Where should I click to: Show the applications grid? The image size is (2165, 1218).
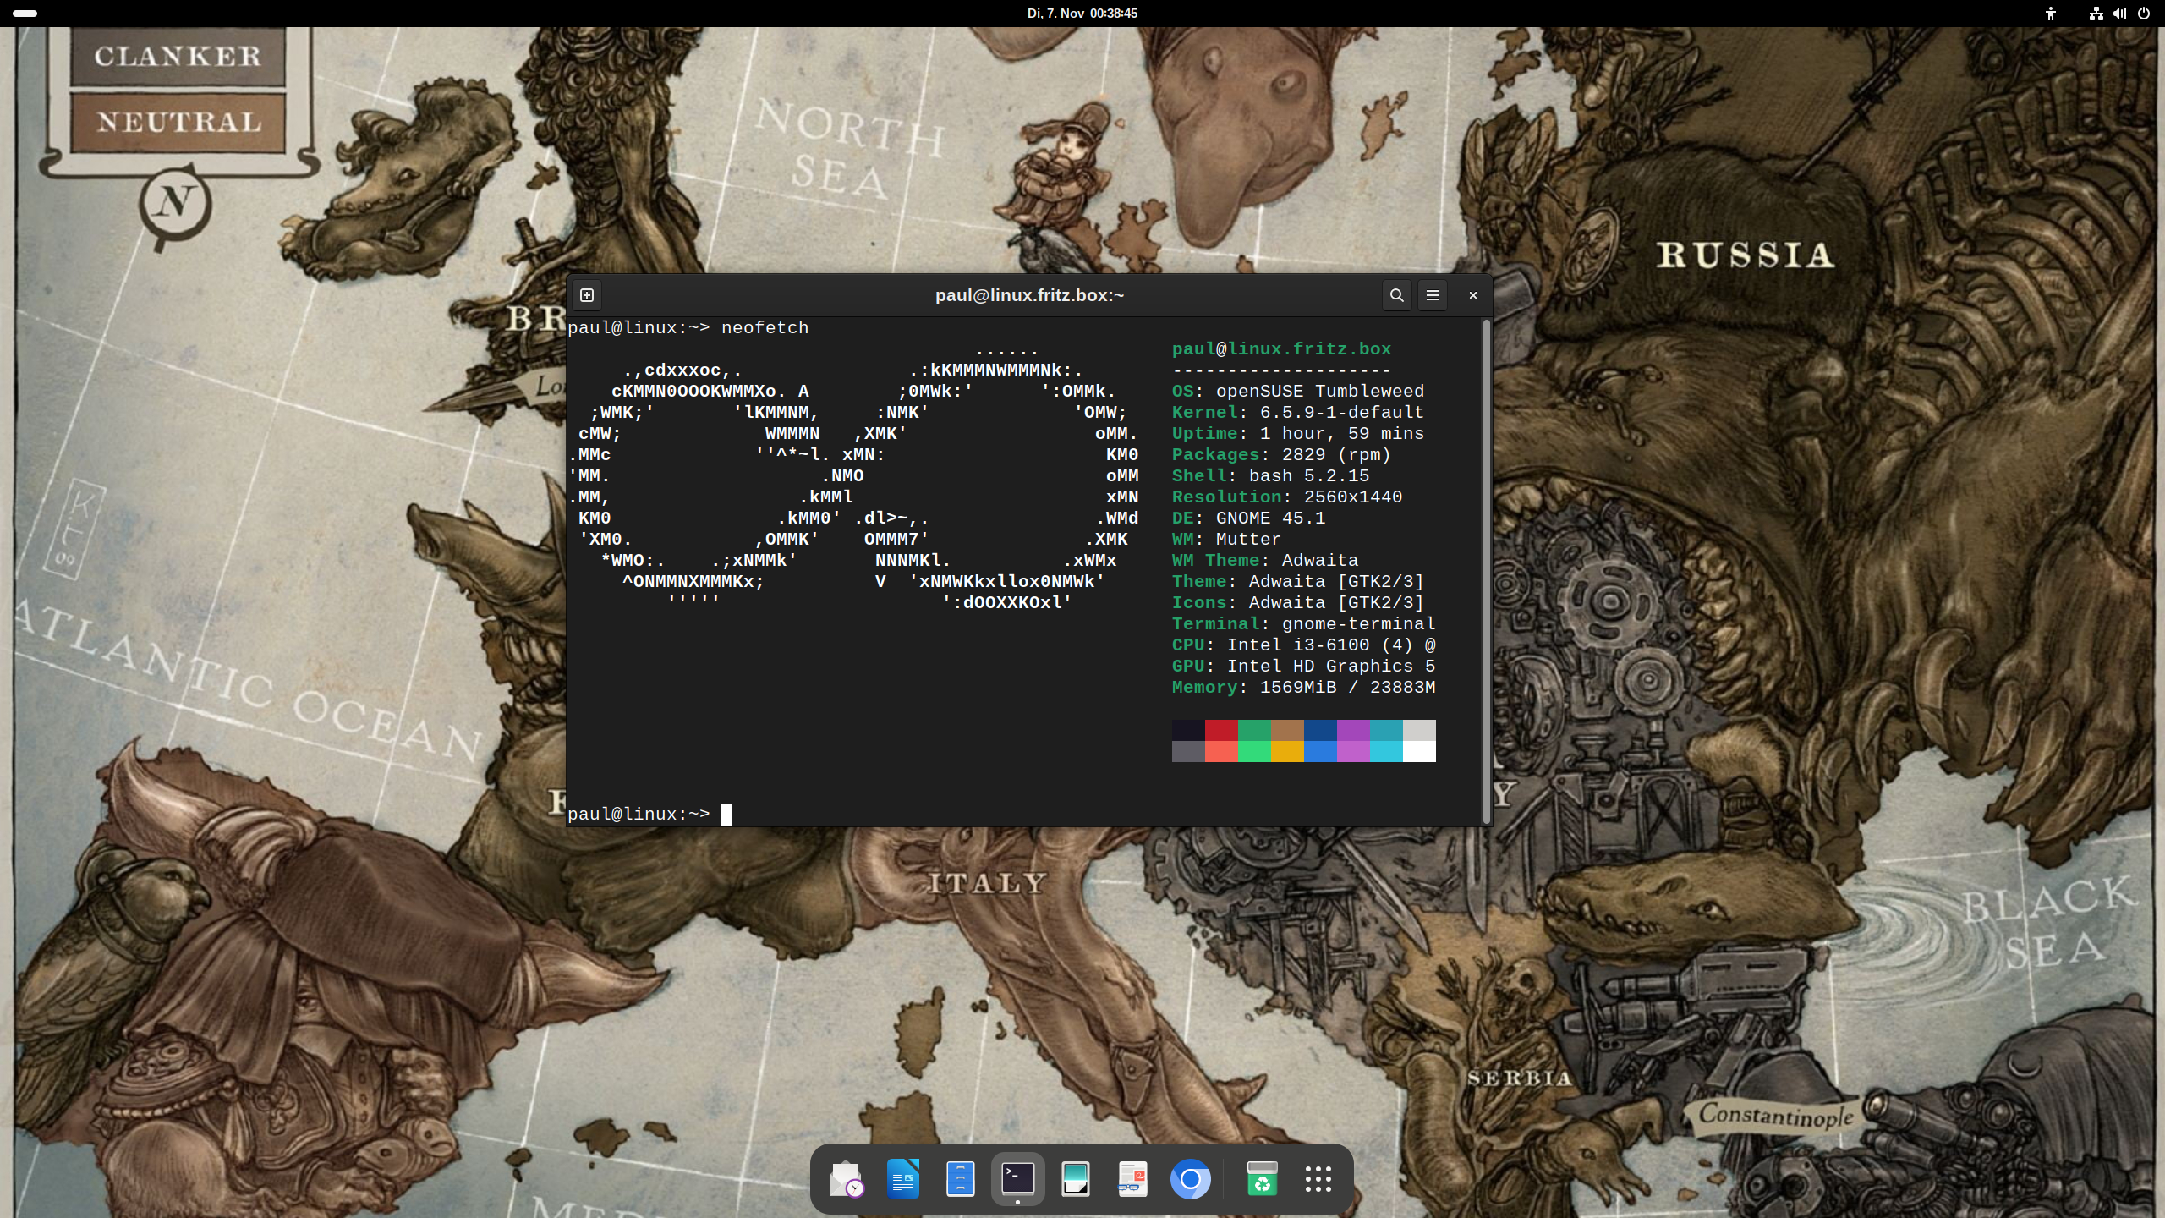1318,1179
